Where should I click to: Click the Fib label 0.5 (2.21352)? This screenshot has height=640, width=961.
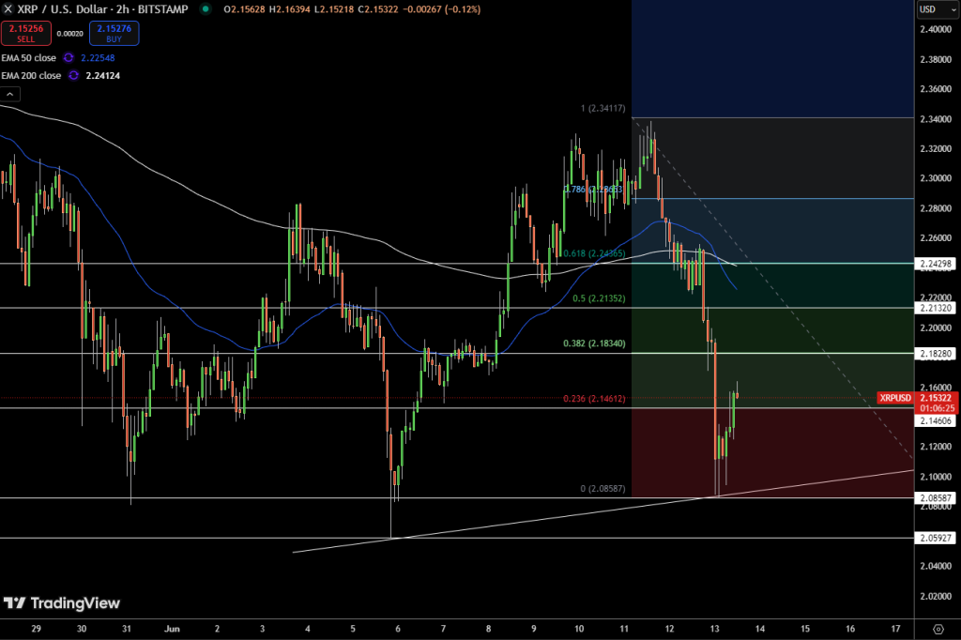[x=599, y=298]
